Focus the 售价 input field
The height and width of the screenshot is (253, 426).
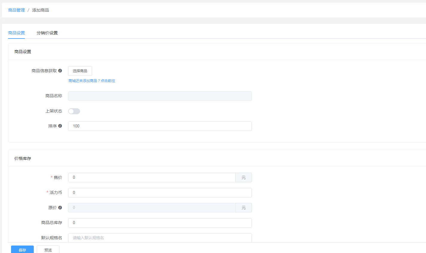click(x=152, y=178)
